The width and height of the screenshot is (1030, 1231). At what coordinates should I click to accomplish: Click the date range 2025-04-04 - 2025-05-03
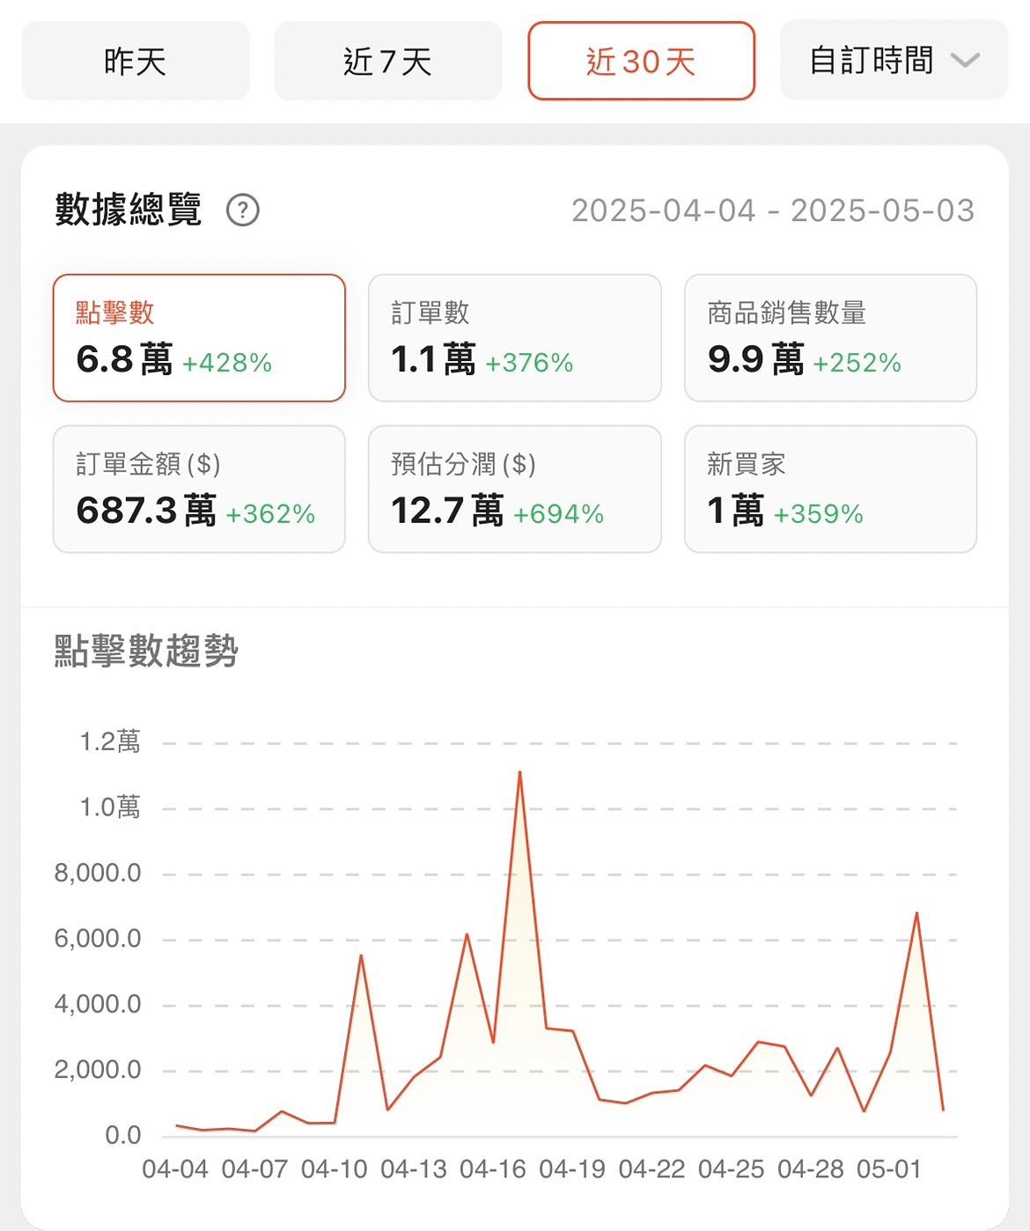click(772, 210)
